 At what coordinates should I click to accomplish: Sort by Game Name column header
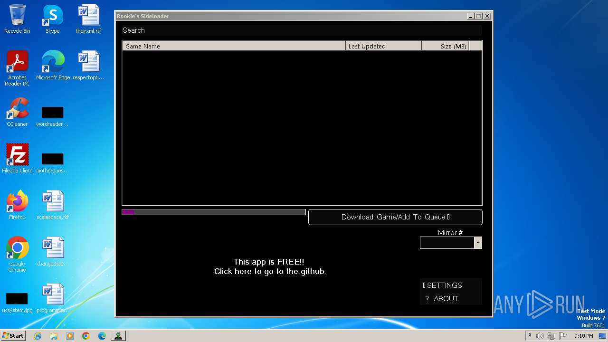234,46
